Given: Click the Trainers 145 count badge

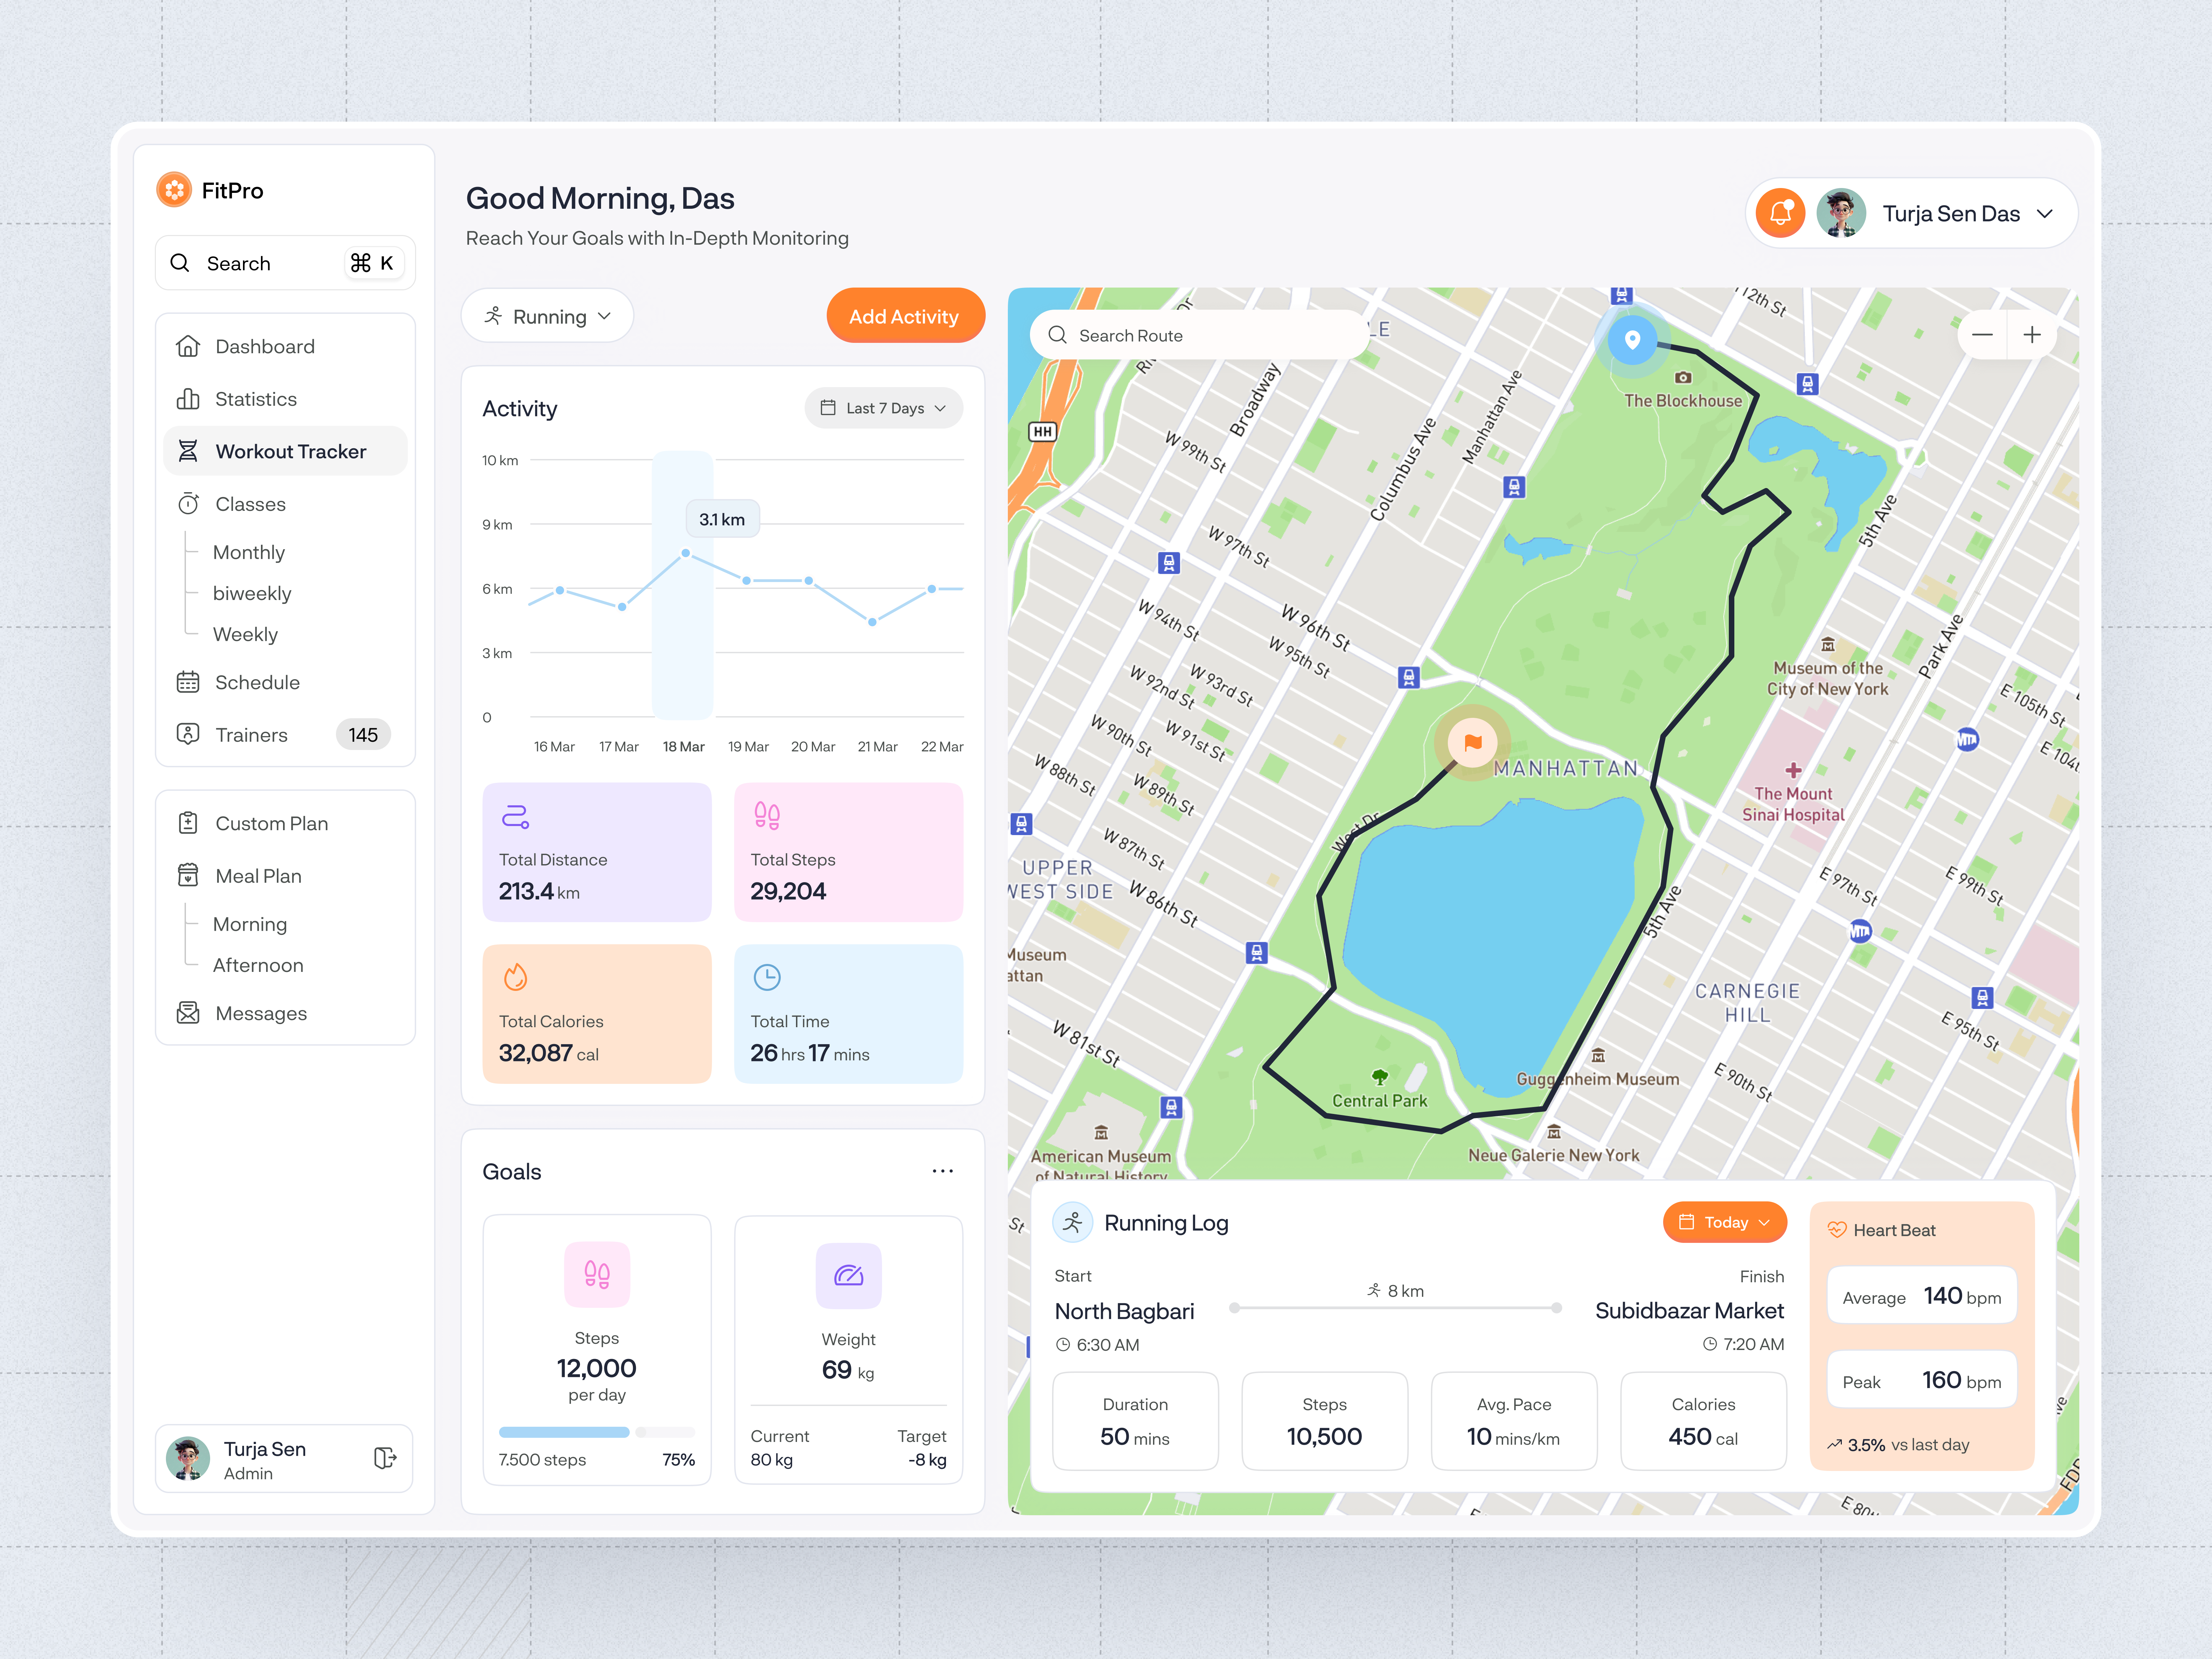Looking at the screenshot, I should (363, 735).
